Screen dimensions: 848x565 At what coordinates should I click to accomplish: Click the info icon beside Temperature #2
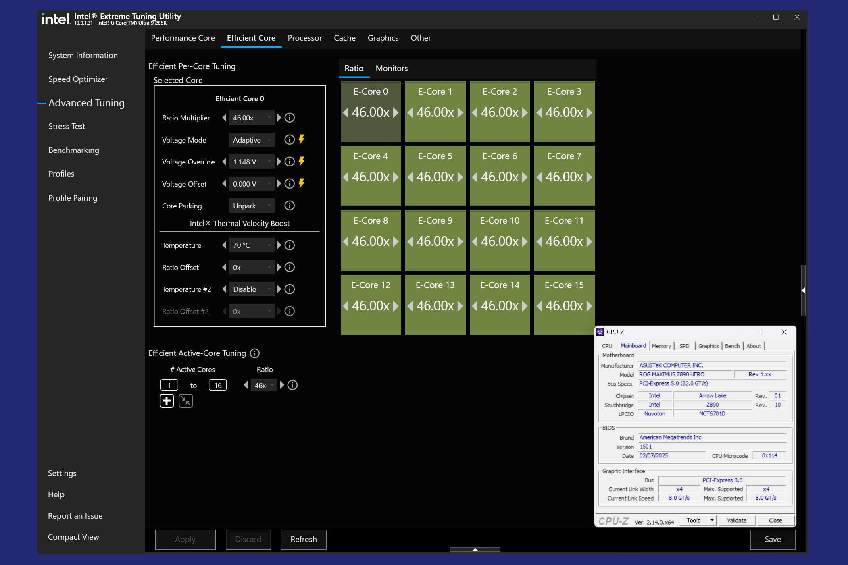click(x=290, y=289)
